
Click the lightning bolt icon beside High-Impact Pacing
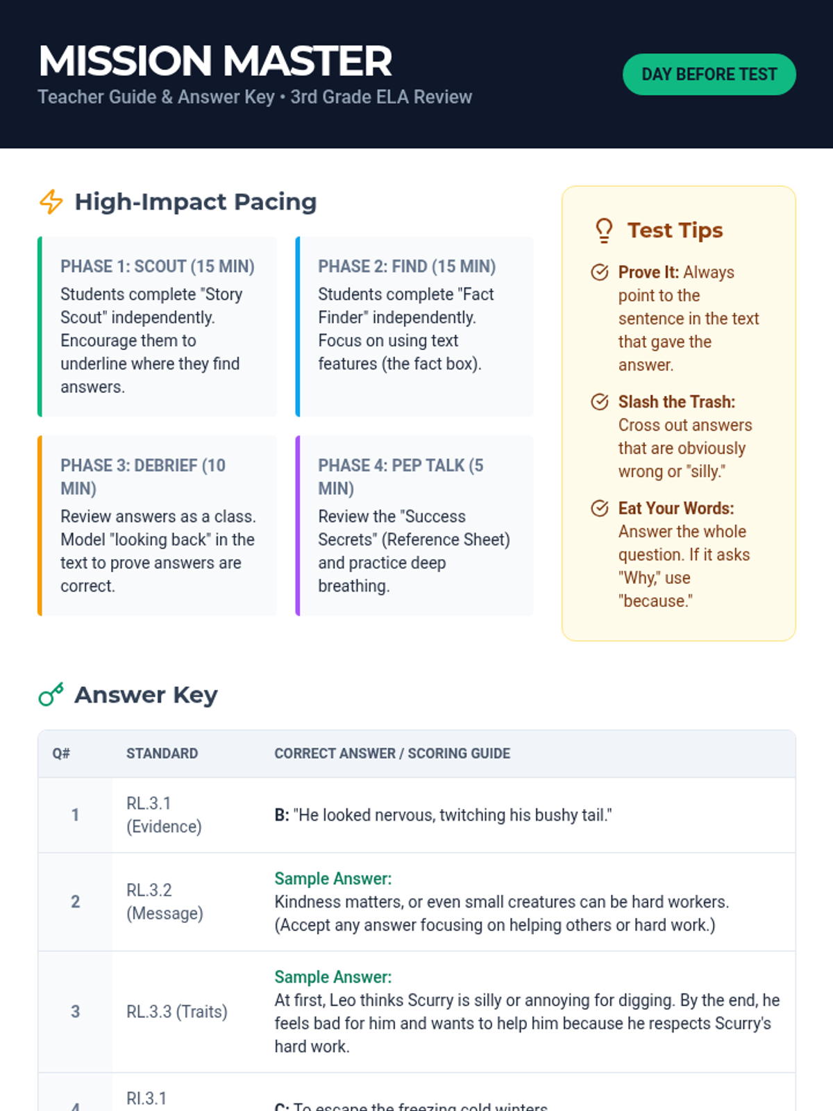[51, 202]
